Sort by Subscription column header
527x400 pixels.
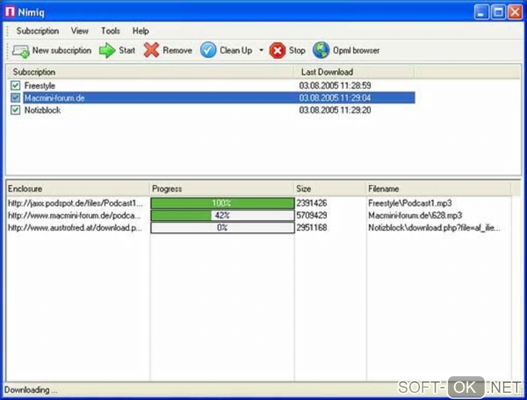pos(150,72)
